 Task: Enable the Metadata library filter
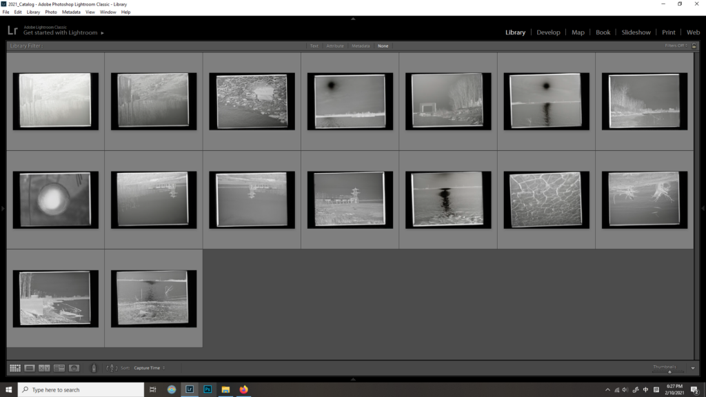click(361, 46)
